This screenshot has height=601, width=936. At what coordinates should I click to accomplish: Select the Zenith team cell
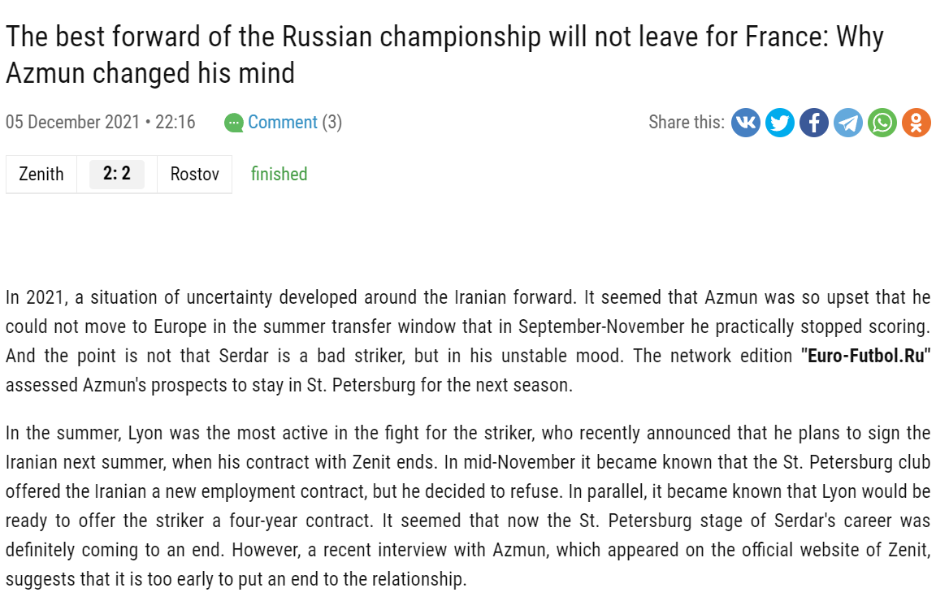point(41,175)
